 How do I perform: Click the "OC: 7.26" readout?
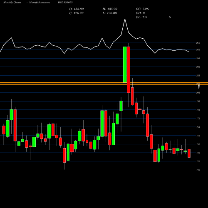(142, 9)
